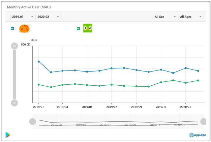This screenshot has height=142, width=211.
Task: Click the green owl app icon
Action: (88, 28)
